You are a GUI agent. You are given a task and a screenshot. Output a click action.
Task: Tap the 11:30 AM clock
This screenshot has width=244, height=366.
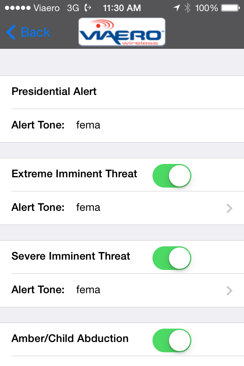point(122,8)
